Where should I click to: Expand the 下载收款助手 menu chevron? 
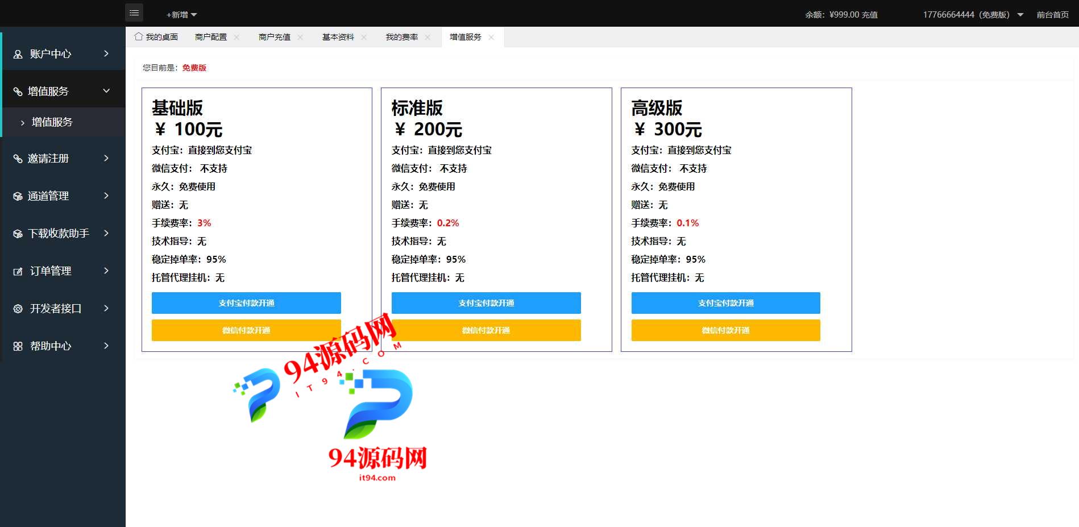pos(106,233)
